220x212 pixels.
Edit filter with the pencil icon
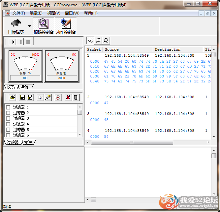pos(48,97)
